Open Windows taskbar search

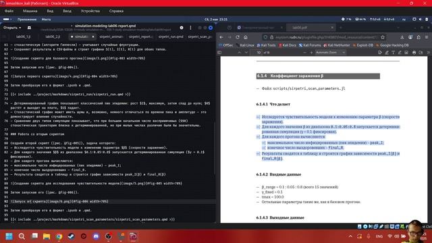point(22,236)
